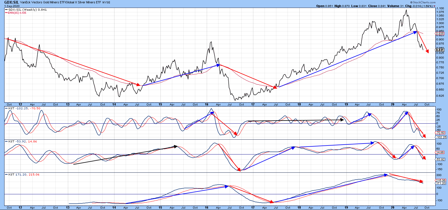Click the "Volume 31" reading
Screen dimensions: 448x210
396,6
